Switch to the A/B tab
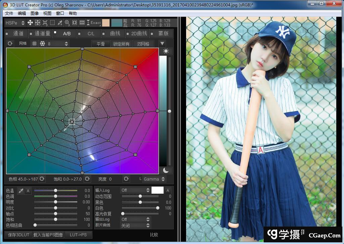344x244 pixels. 66,34
